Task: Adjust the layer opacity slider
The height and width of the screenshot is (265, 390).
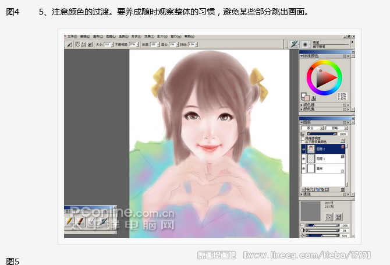Action: (322, 134)
